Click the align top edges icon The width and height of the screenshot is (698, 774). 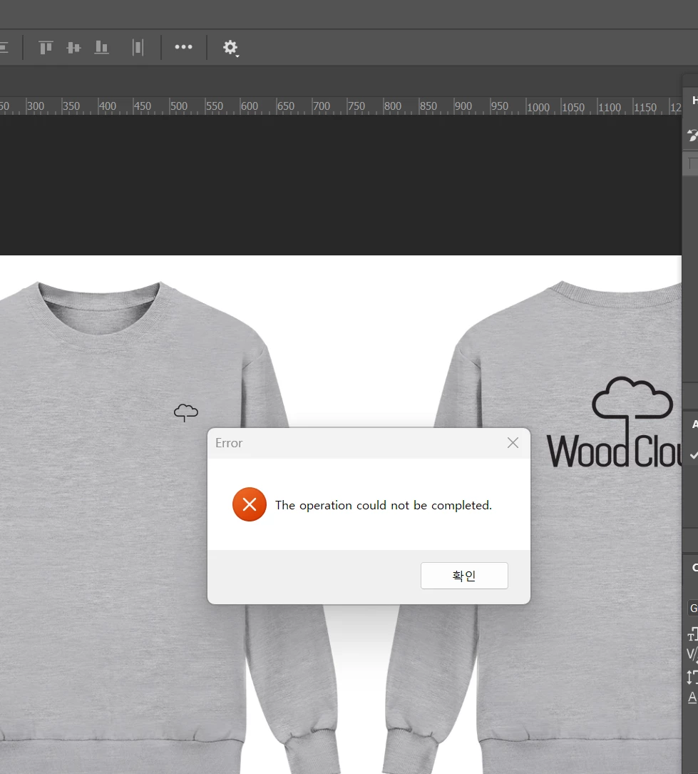pos(46,47)
